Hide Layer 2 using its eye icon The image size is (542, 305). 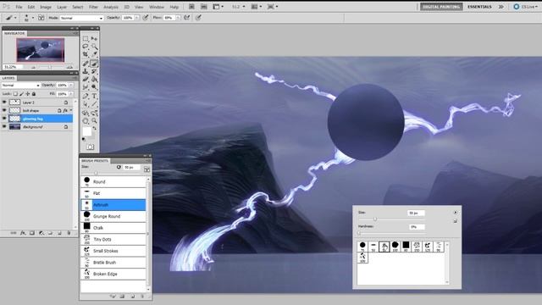pos(4,103)
